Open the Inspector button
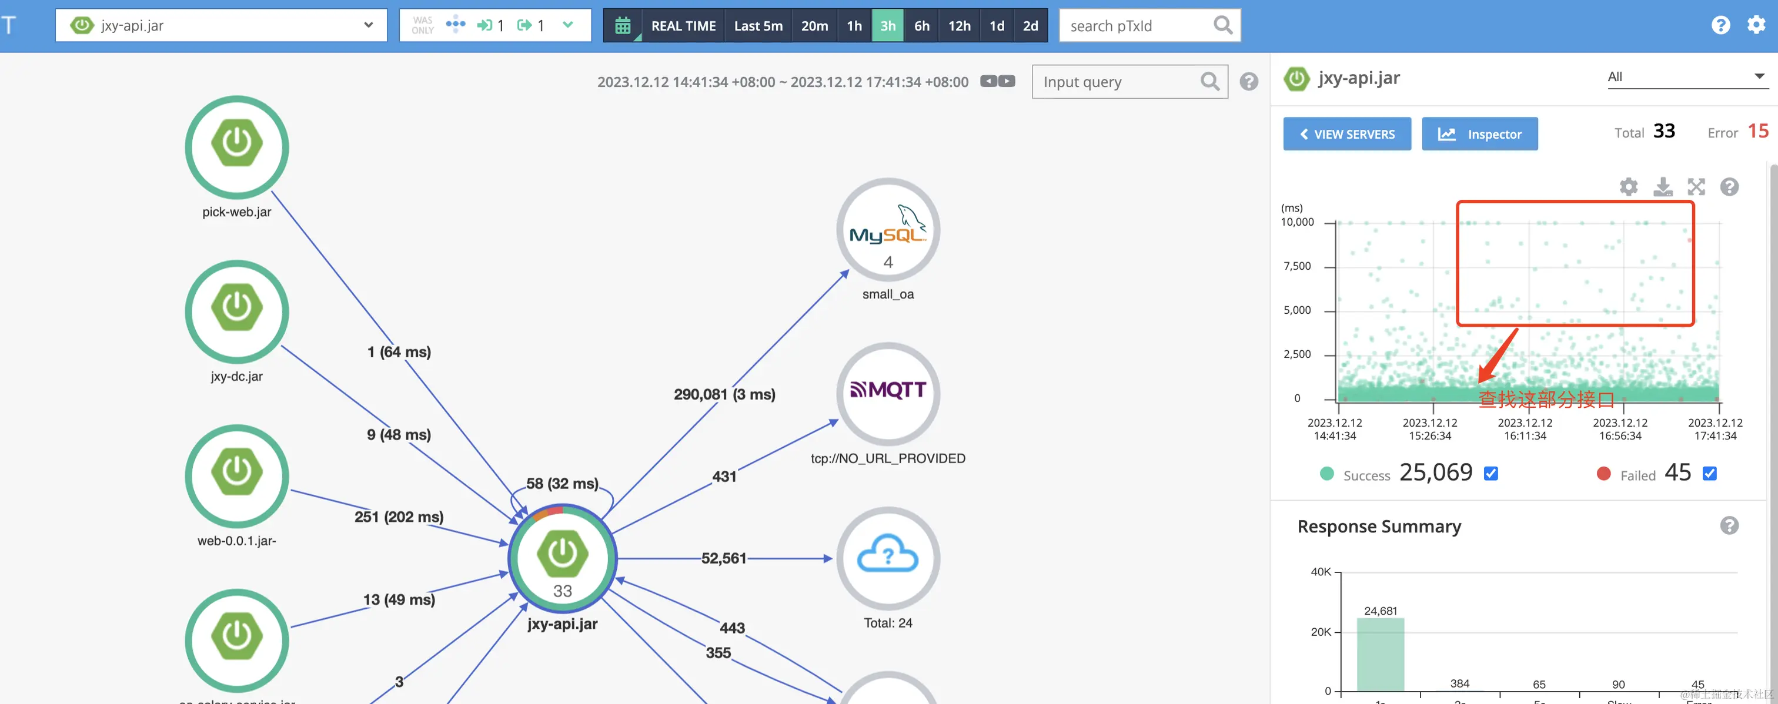Viewport: 1778px width, 704px height. [x=1479, y=135]
